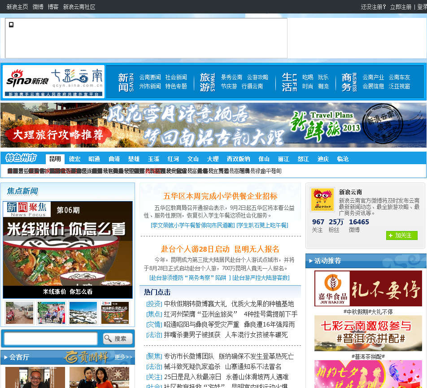Screen dimensions: 427x388
Task: Open headline 五华区本周完成小学供餐企业招标
Action: pos(220,196)
